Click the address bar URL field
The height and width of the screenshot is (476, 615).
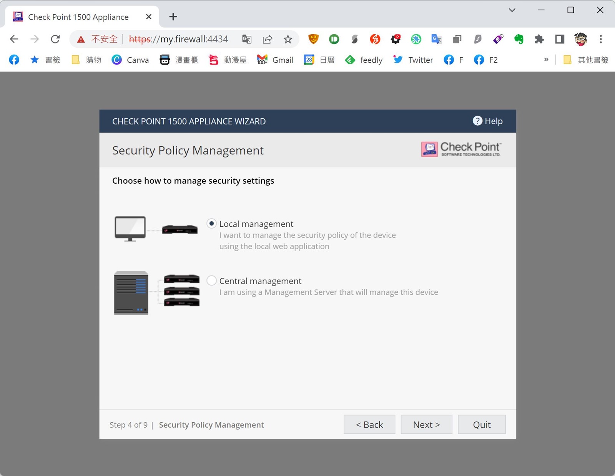point(181,39)
